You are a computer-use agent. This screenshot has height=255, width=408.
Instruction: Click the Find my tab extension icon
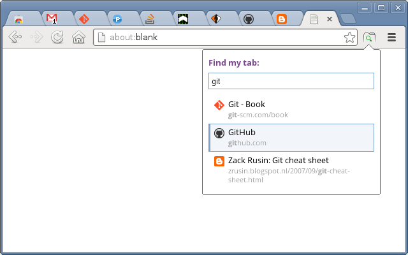(369, 38)
